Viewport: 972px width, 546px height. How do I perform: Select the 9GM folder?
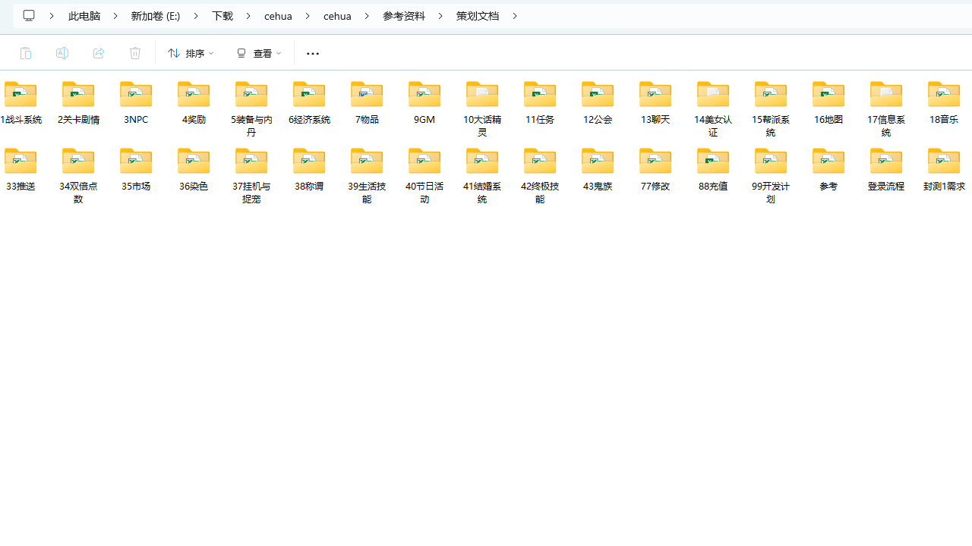(424, 99)
